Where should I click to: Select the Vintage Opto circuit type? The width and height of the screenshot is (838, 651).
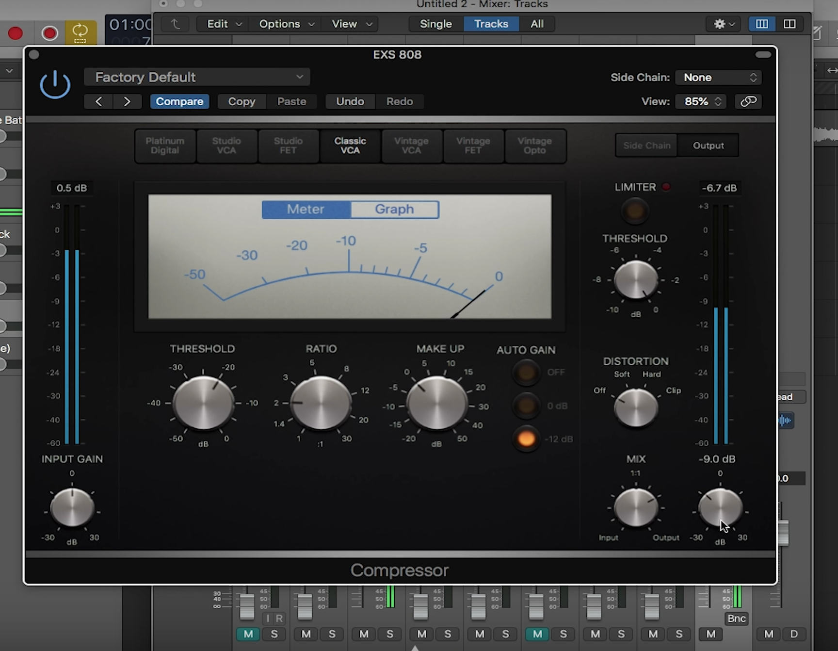pos(535,146)
